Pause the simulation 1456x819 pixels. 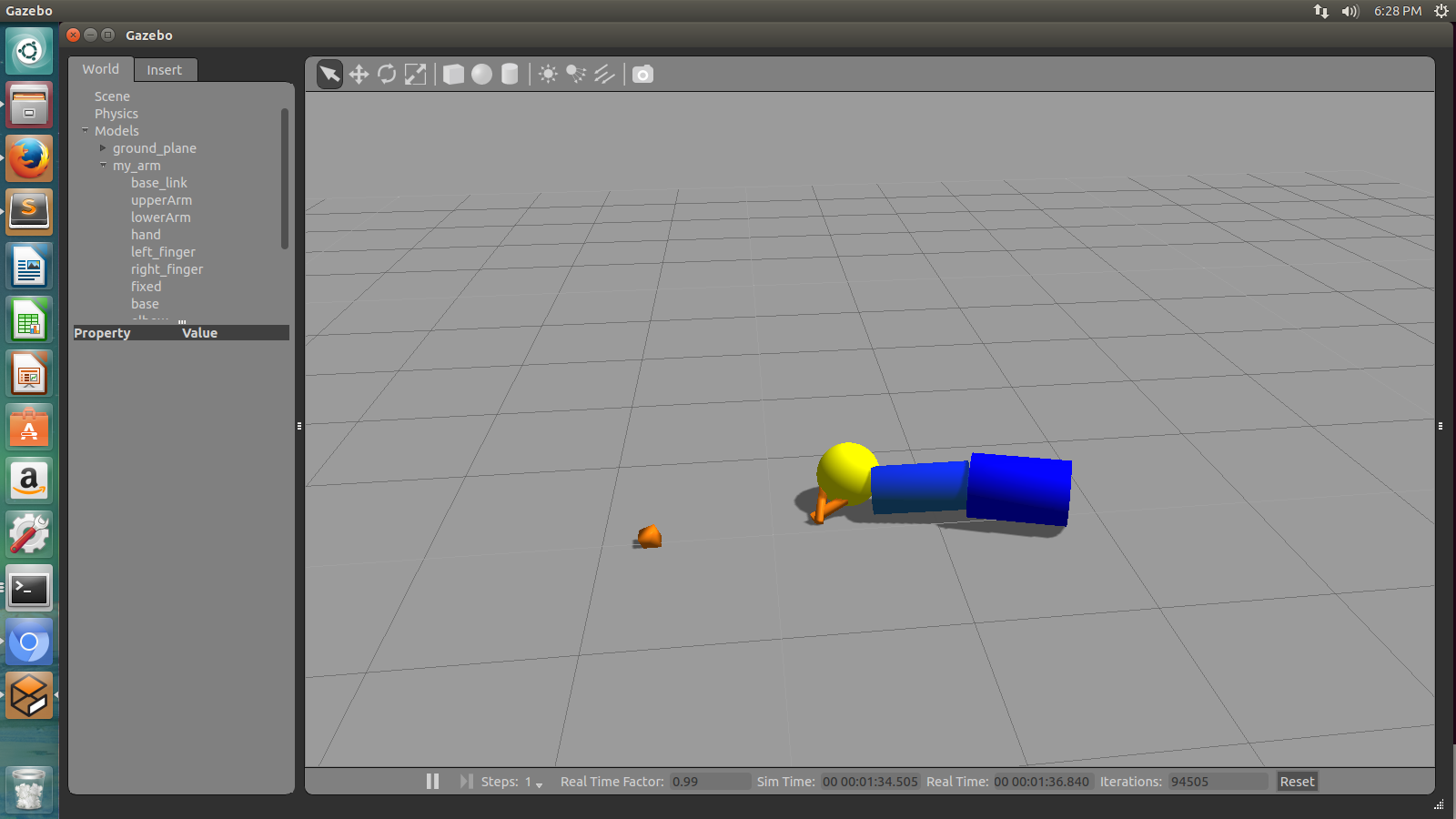(x=432, y=782)
